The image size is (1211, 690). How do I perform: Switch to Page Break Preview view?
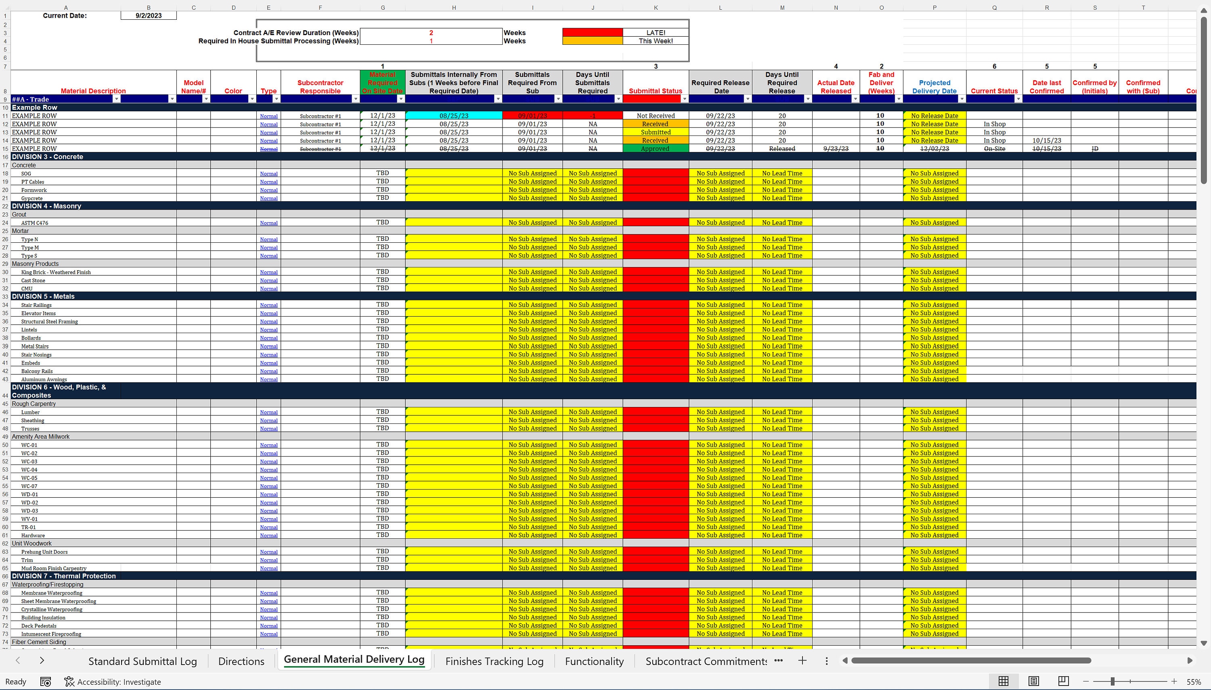tap(1064, 682)
